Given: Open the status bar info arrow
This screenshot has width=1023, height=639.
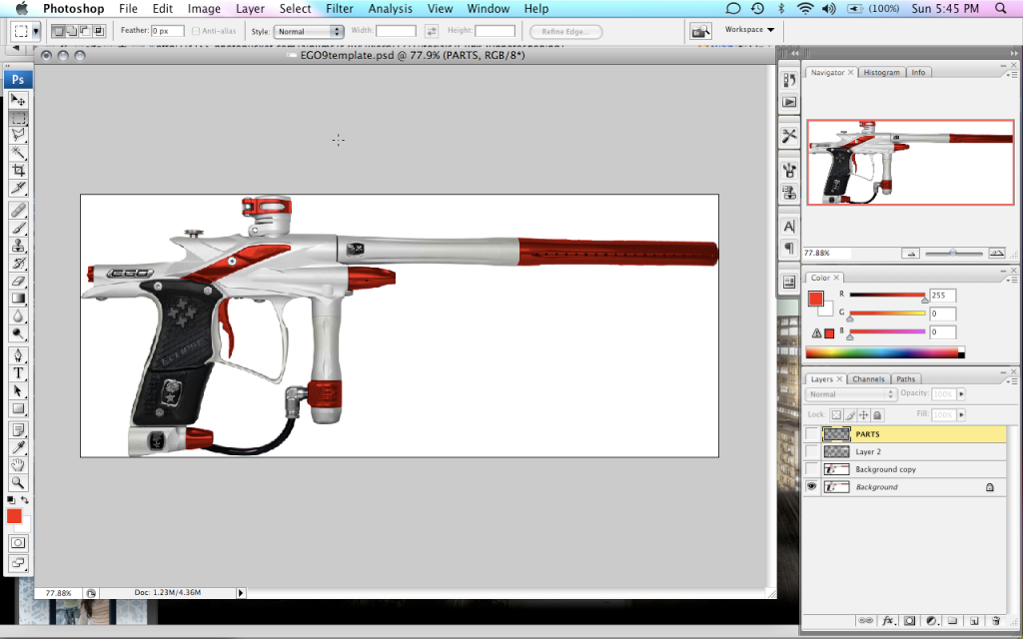Looking at the screenshot, I should pos(240,593).
